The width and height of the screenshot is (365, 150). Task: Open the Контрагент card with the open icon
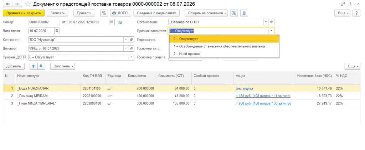click(132, 40)
